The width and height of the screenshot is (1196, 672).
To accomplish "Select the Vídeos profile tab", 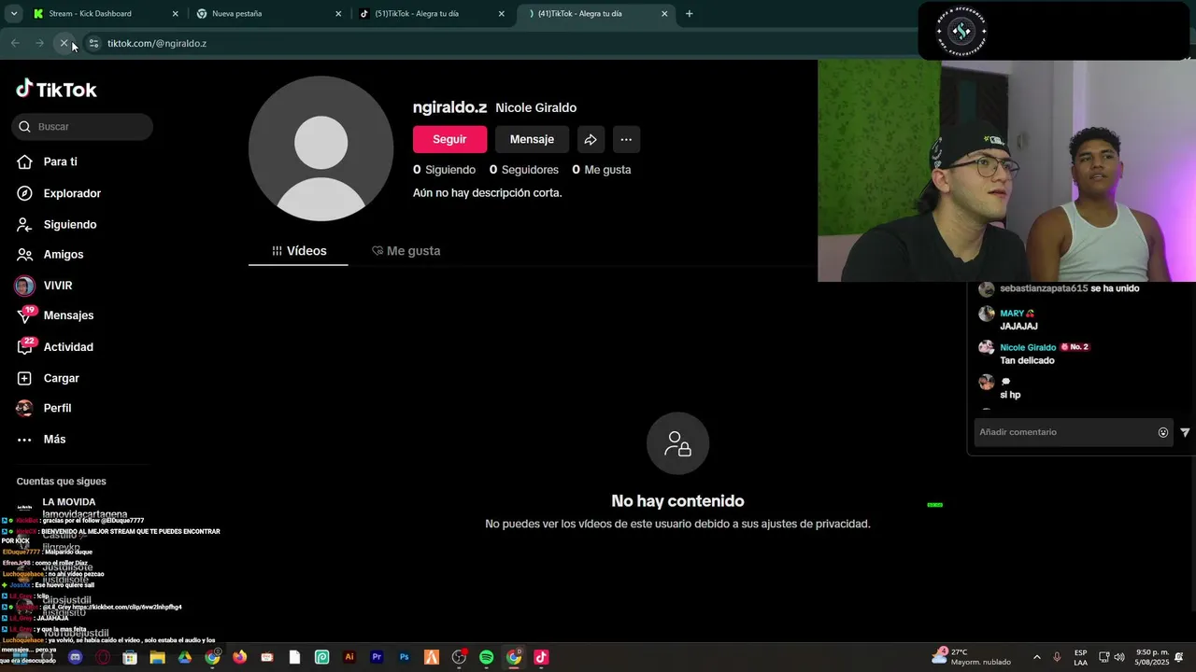I will (x=298, y=251).
